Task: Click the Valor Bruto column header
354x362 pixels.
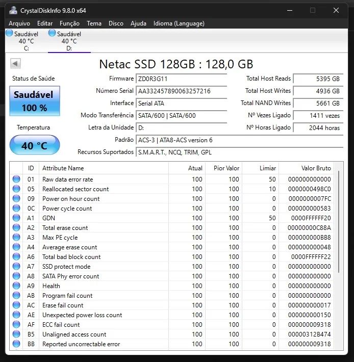Action: pyautogui.click(x=306, y=168)
